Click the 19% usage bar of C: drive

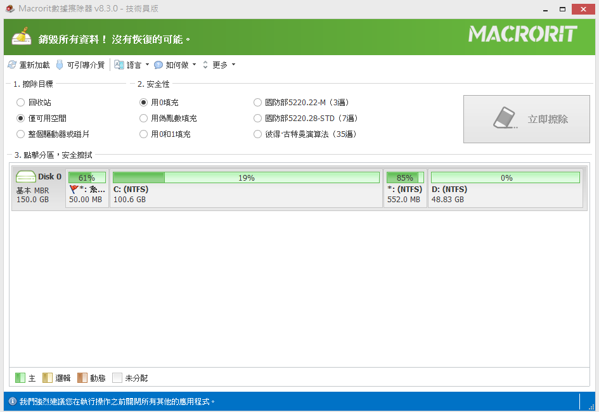pos(247,177)
